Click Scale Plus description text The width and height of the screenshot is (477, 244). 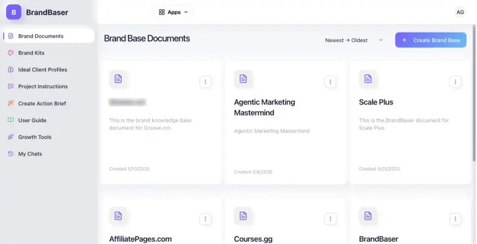pyautogui.click(x=404, y=124)
